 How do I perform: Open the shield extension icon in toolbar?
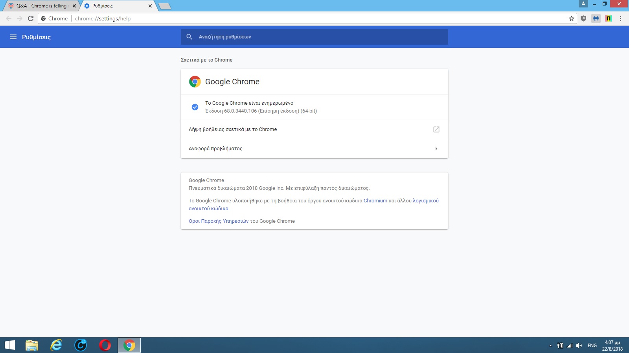(x=583, y=18)
